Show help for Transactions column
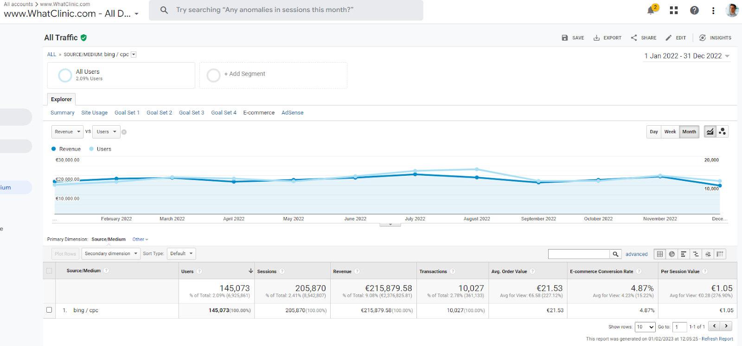 point(453,271)
